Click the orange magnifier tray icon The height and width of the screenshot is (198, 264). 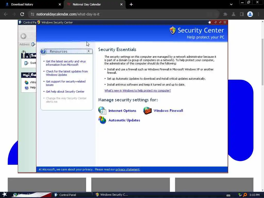pos(245,195)
